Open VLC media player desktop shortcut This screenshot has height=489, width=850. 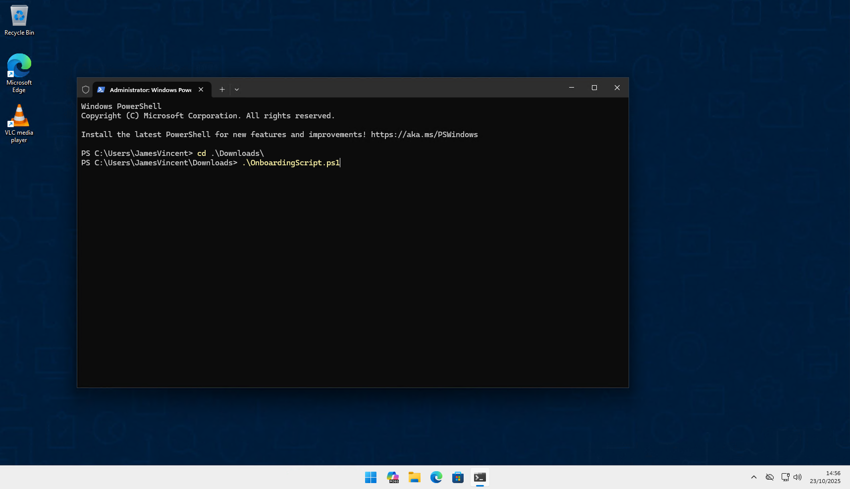pyautogui.click(x=19, y=123)
